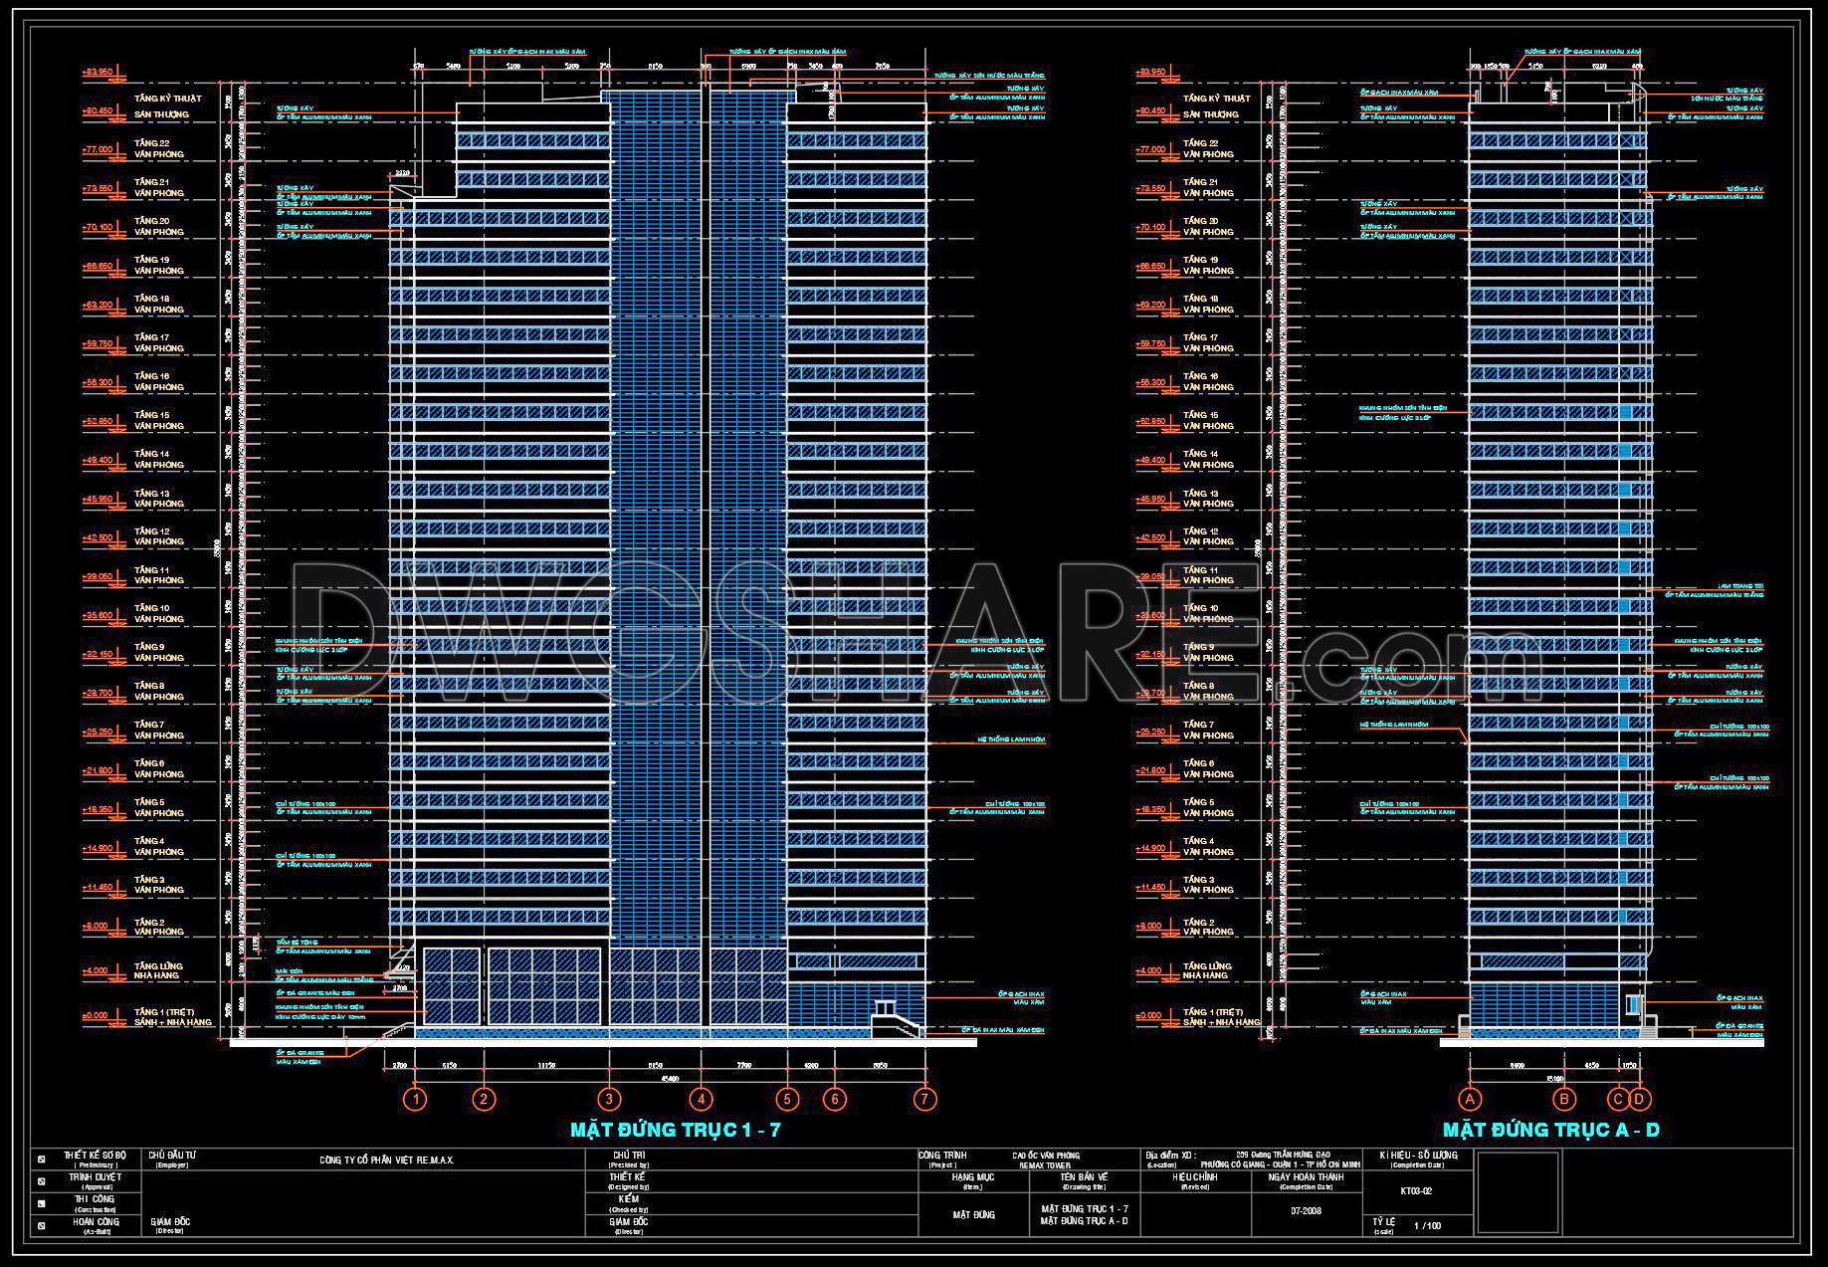Click grid axis bubble number 1
The height and width of the screenshot is (1267, 1828).
coord(415,1099)
